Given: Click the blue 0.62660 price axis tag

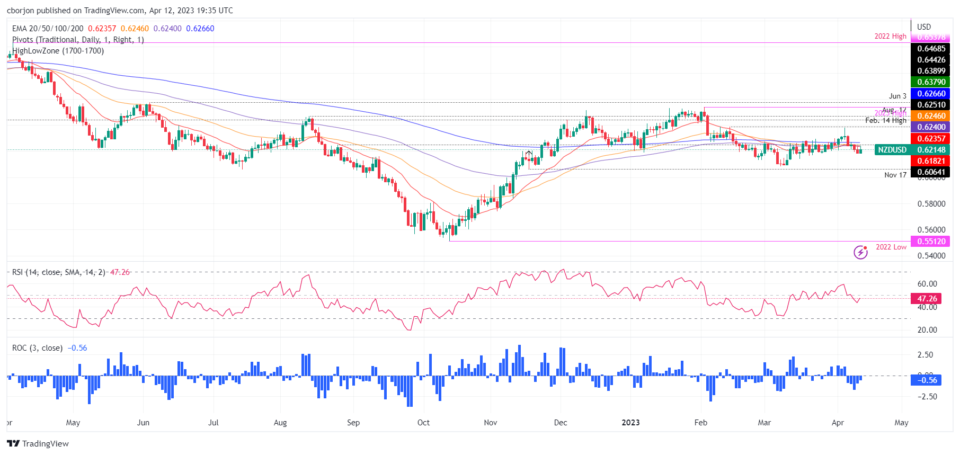Looking at the screenshot, I should pos(930,94).
